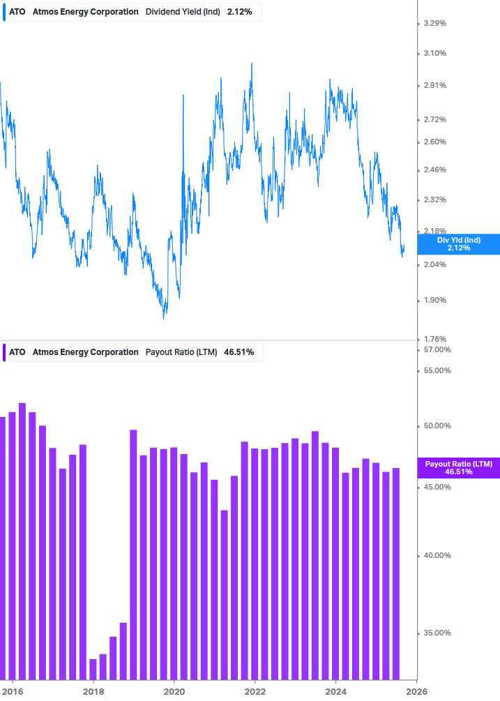Screen dimensions: 500x701
Task: Click the 2024 x-axis label
Action: (x=336, y=692)
